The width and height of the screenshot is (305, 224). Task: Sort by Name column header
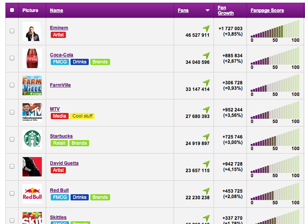(57, 10)
